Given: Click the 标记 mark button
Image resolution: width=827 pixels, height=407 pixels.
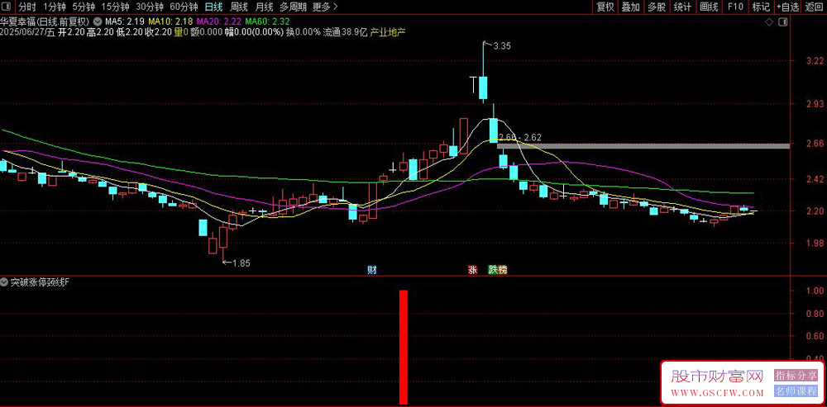Looking at the screenshot, I should coord(761,7).
